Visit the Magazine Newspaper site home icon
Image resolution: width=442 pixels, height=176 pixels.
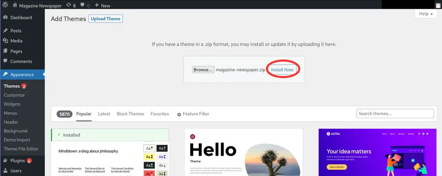[15, 5]
